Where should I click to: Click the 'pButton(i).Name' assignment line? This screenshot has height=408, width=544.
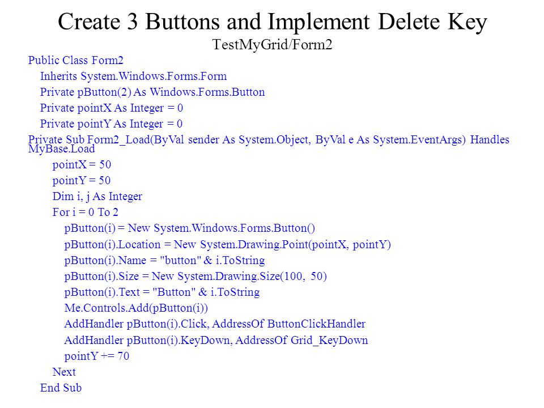tap(164, 261)
